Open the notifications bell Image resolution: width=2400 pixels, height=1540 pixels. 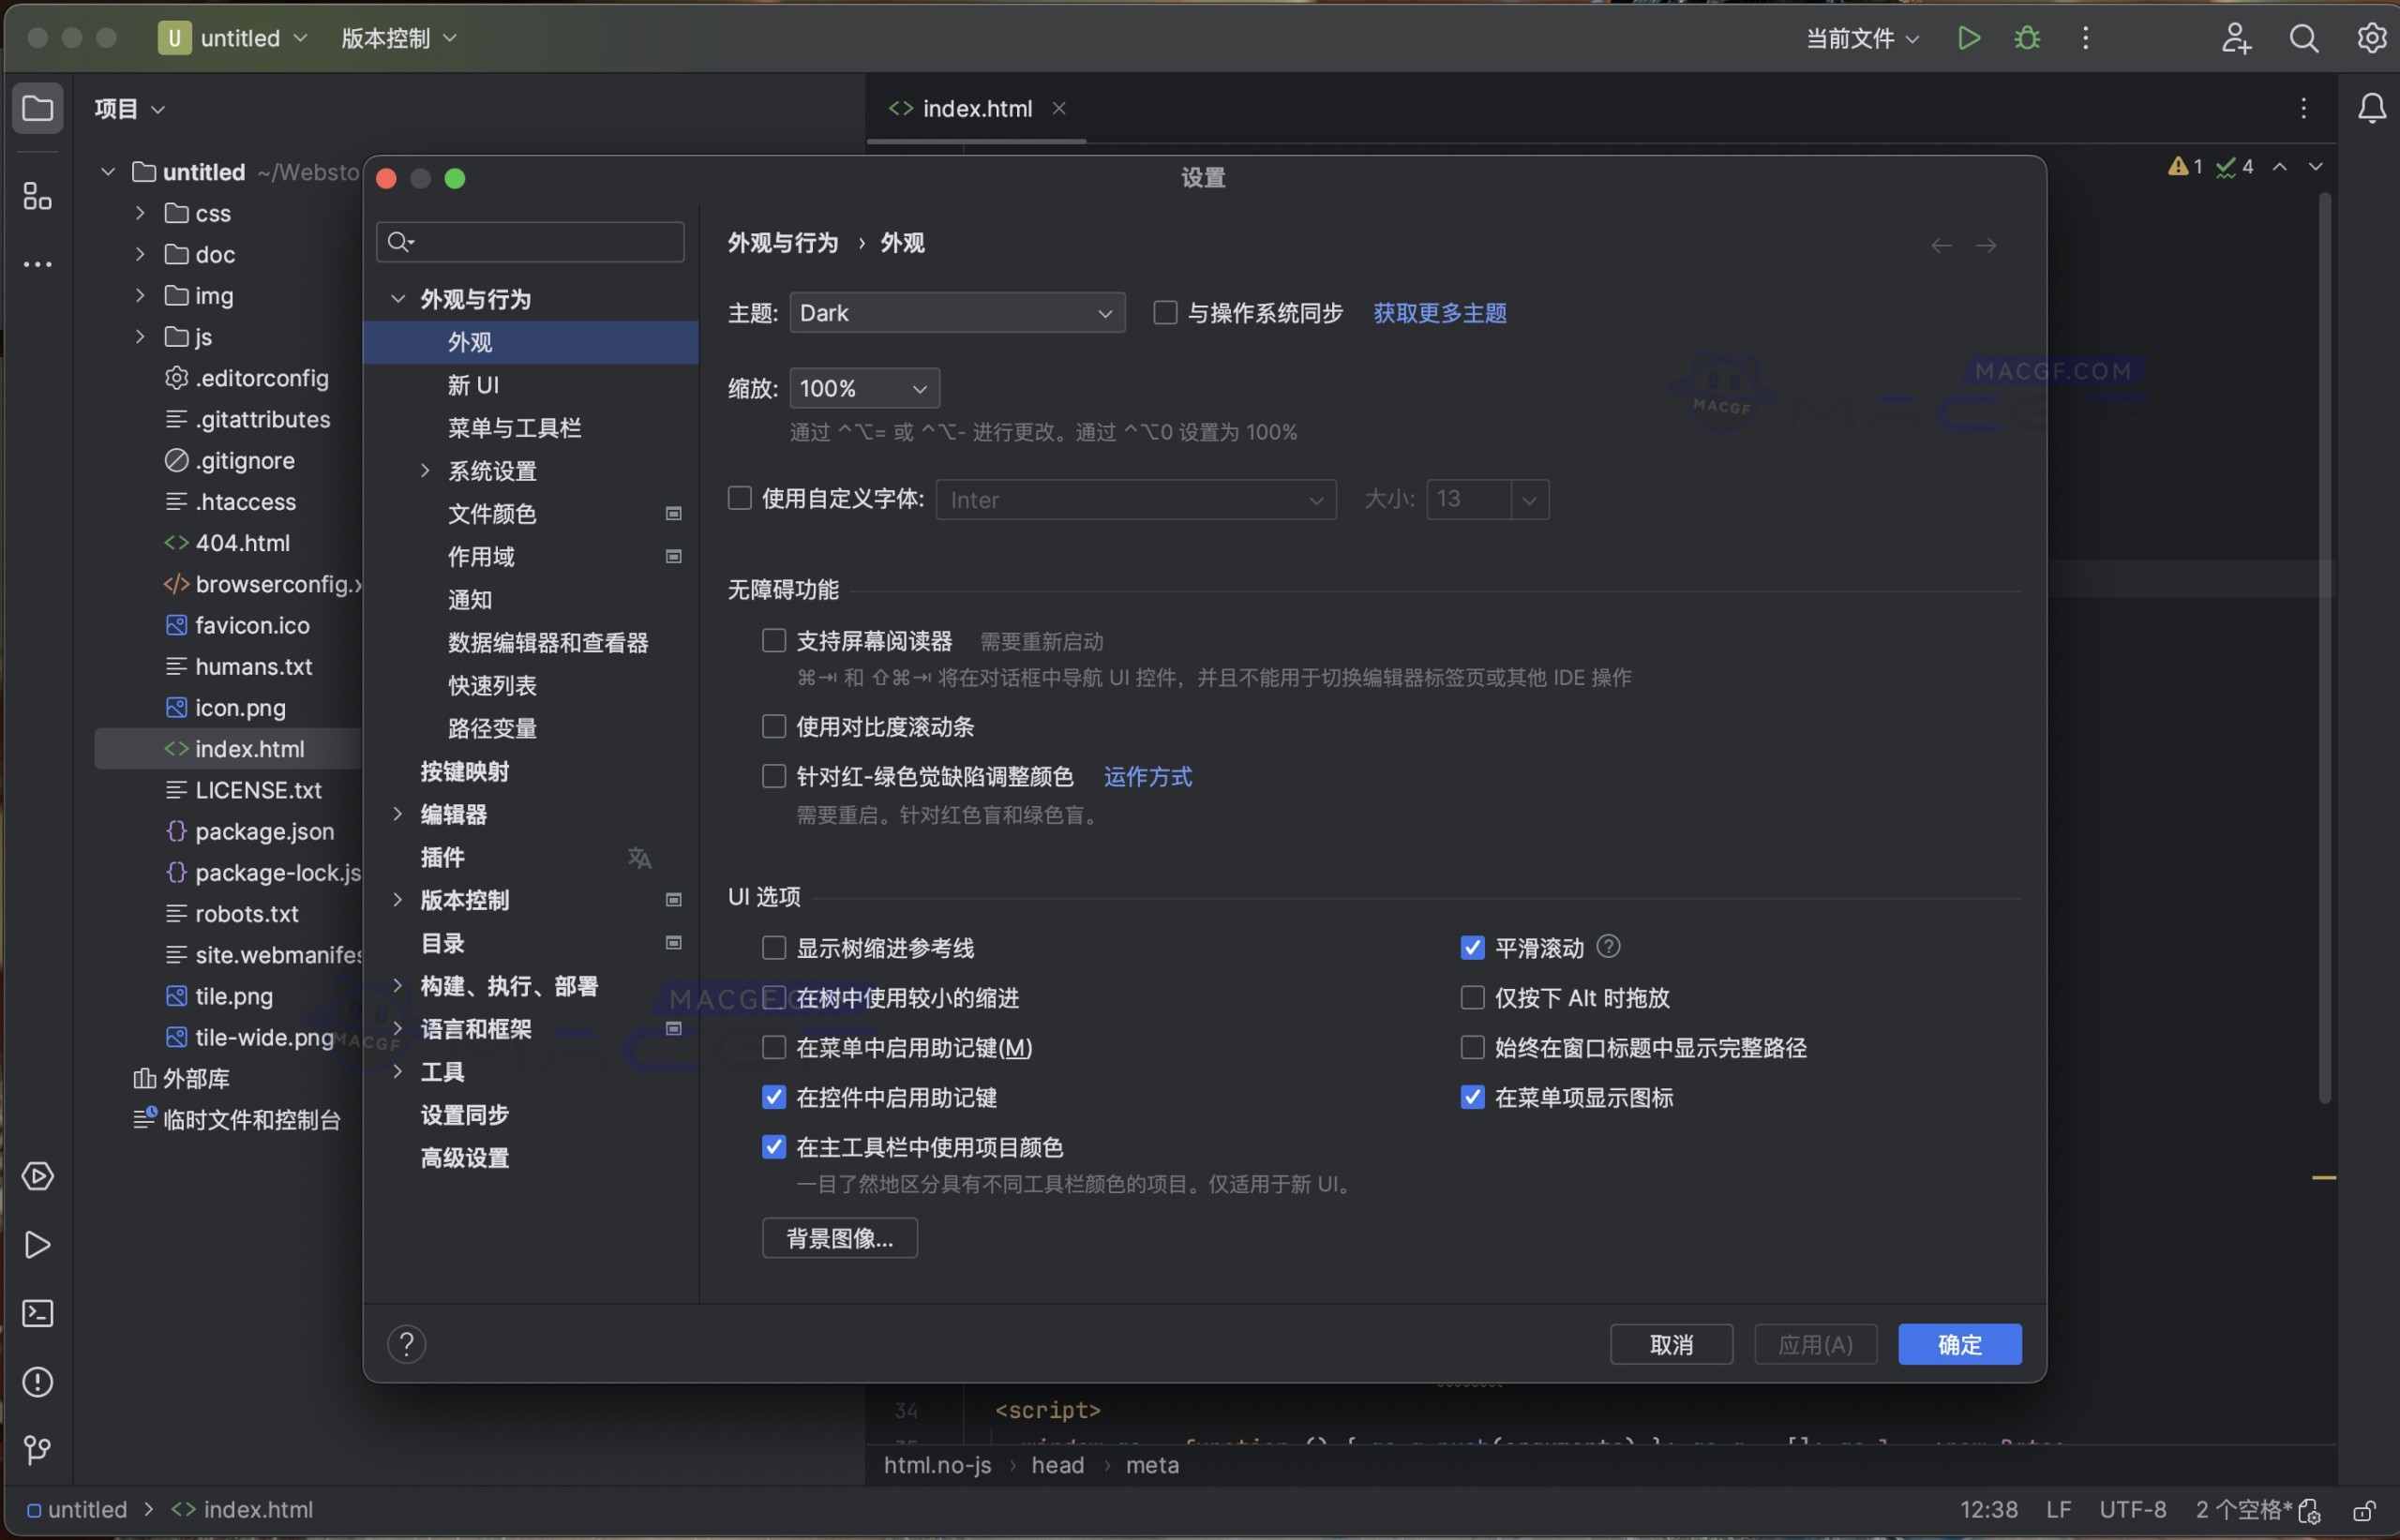click(2371, 108)
